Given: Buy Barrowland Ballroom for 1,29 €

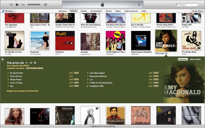Looking at the screenshot, I should [x=156, y=76].
